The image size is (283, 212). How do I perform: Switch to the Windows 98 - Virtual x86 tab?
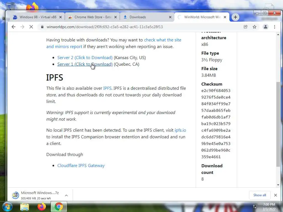pyautogui.click(x=37, y=17)
